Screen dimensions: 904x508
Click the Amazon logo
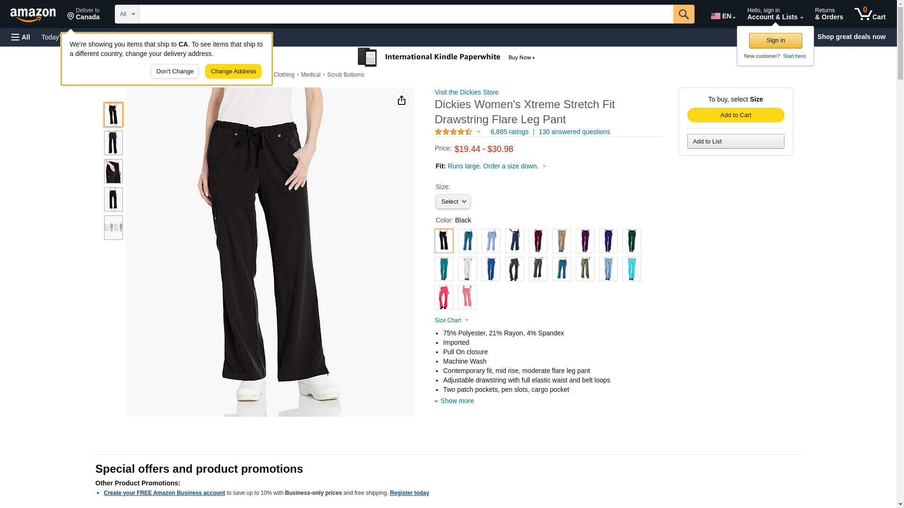pos(33,15)
